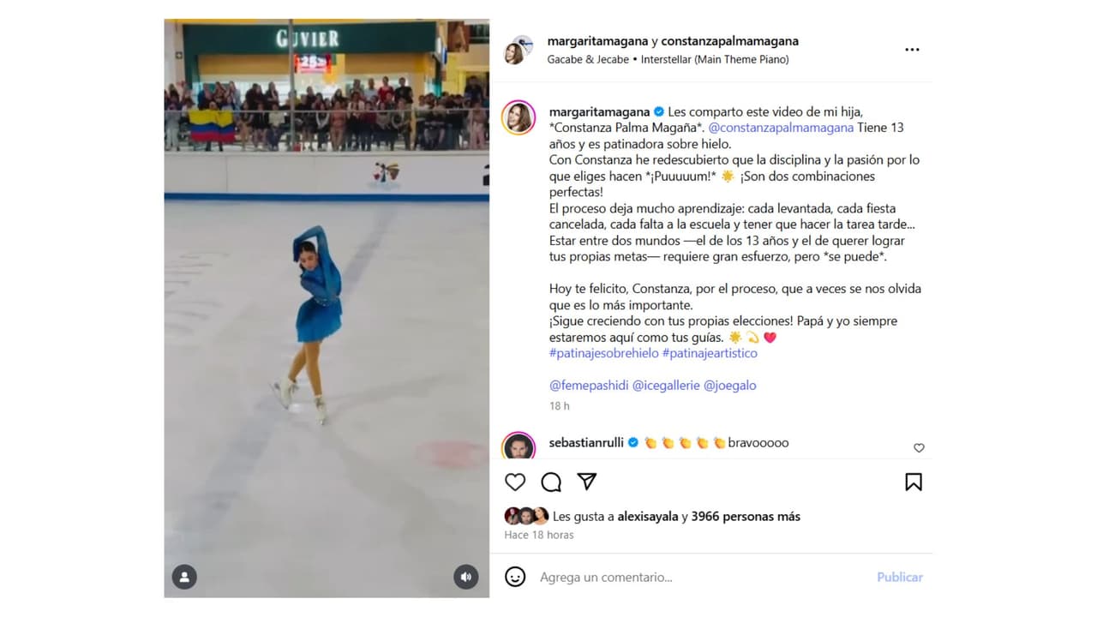The width and height of the screenshot is (1097, 617).
Task: Open the #patinajeartistico hashtag
Action: (710, 353)
